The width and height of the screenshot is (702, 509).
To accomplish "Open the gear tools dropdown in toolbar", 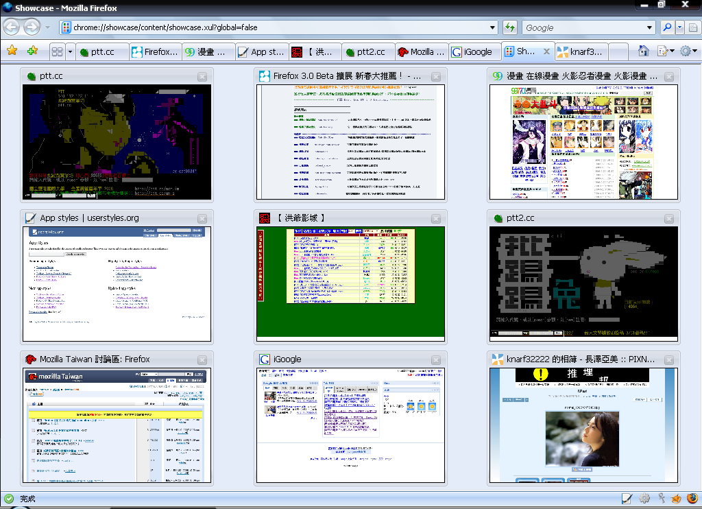I will 688,51.
